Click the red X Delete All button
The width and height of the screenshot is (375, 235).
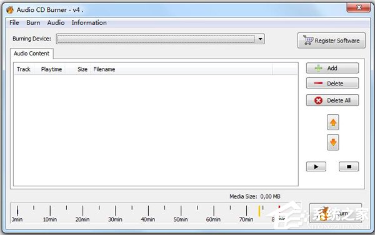click(x=332, y=100)
